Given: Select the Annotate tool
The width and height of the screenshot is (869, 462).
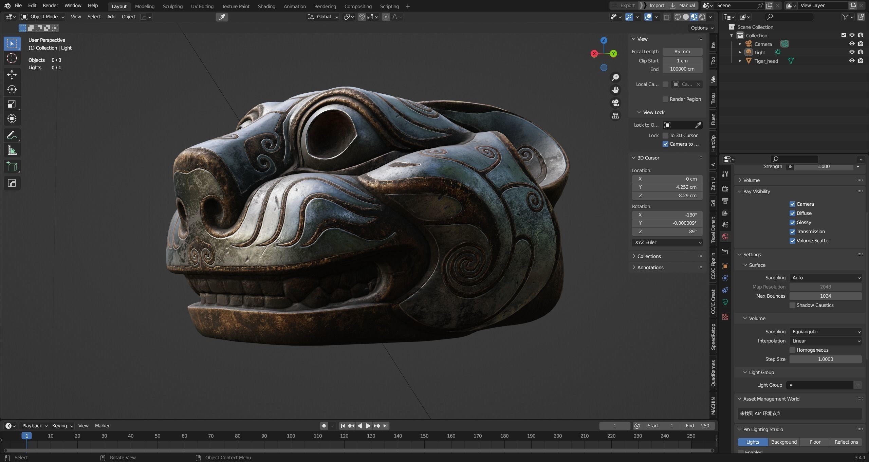Looking at the screenshot, I should click(x=12, y=135).
